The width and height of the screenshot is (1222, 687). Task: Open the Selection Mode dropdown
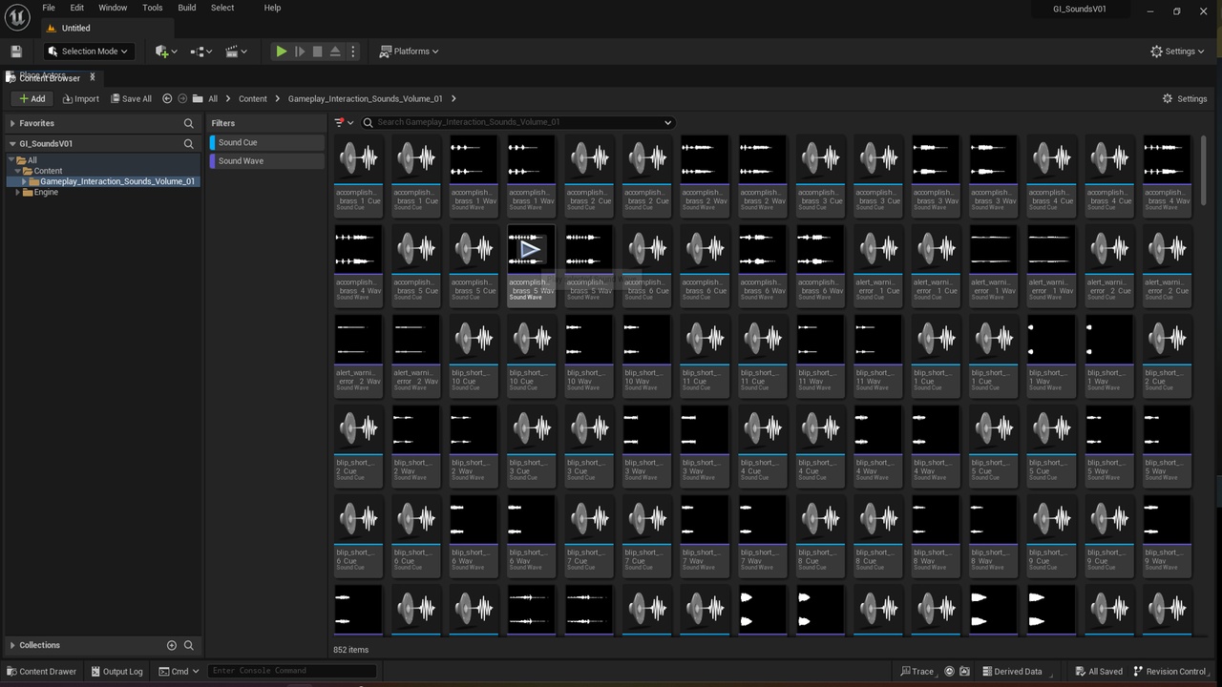point(87,52)
